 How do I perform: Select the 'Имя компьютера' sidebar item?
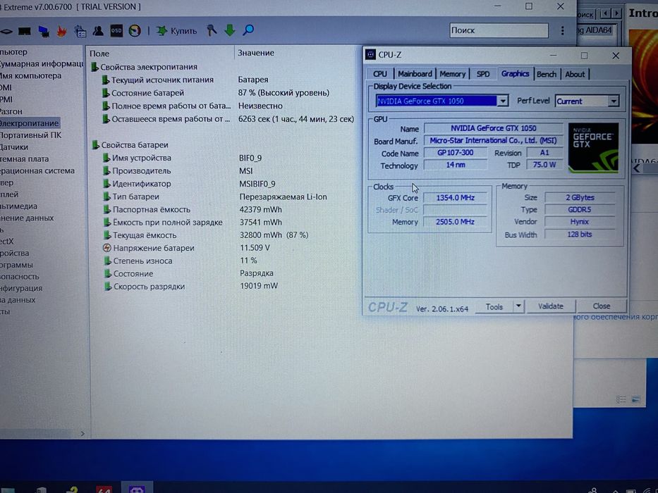30,75
